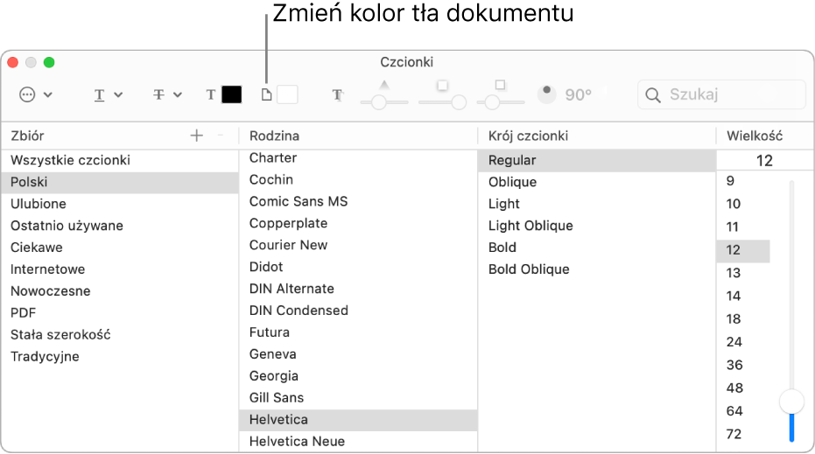
Task: Select Light typeface
Action: pyautogui.click(x=597, y=204)
